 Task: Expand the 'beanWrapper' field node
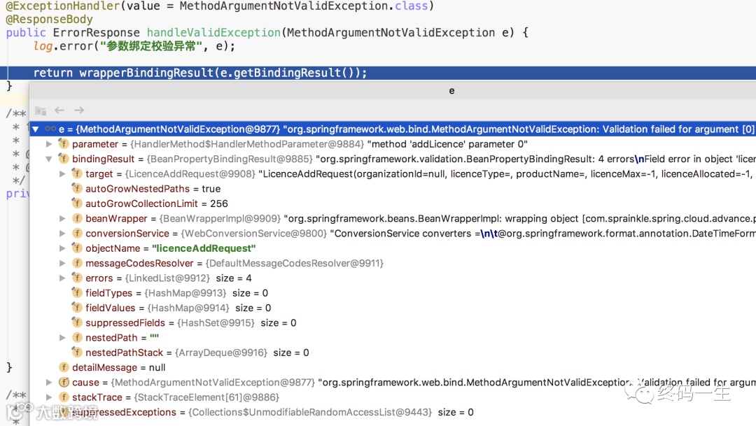[x=62, y=219]
